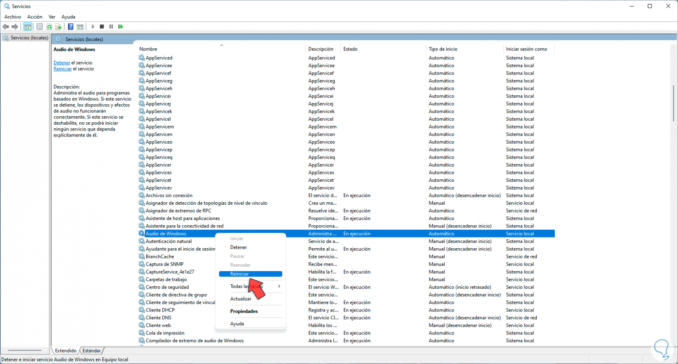Click the Back arrow in the toolbar

point(6,27)
